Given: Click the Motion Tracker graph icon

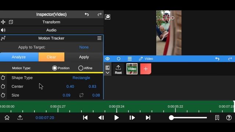Looking at the screenshot, I should (x=3, y=38).
